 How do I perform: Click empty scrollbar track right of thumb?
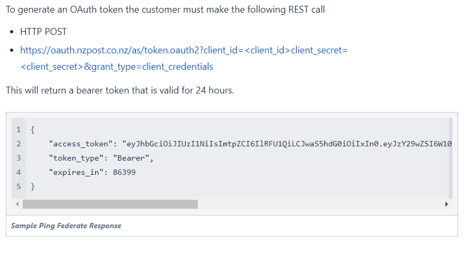[320, 204]
